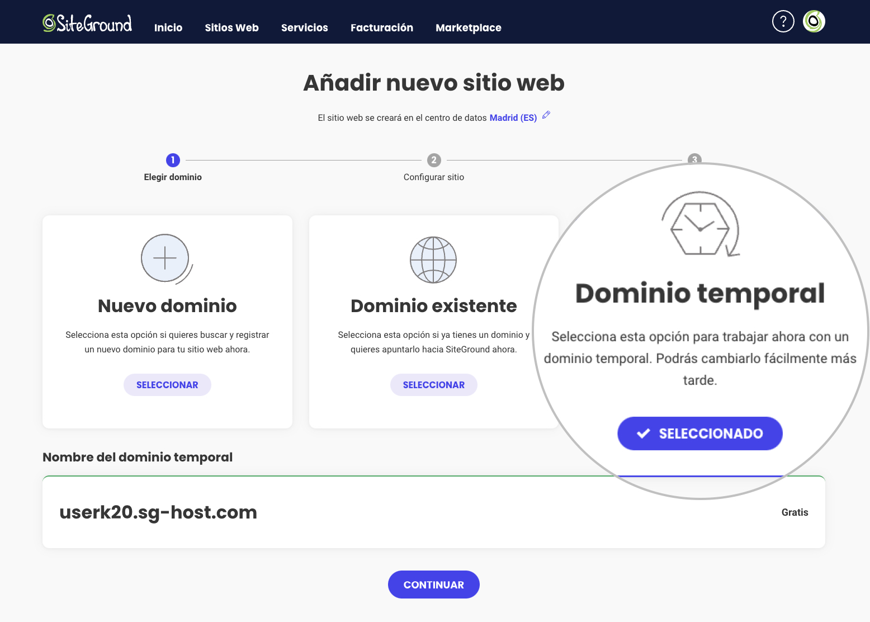Click the Gratis price label
Viewport: 870px width, 622px height.
pyautogui.click(x=795, y=512)
